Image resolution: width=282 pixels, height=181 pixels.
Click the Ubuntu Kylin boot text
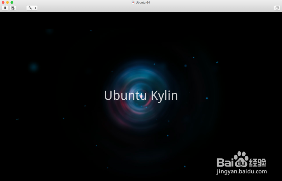click(141, 96)
